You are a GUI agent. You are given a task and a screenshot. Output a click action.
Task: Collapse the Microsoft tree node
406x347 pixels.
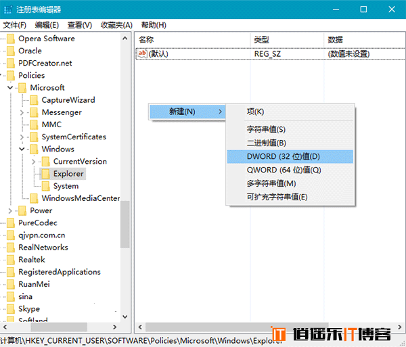pos(10,87)
